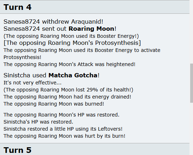The image size is (193, 155).
Task: Select the 'hurt by its burn' line
Action: [x=64, y=136]
